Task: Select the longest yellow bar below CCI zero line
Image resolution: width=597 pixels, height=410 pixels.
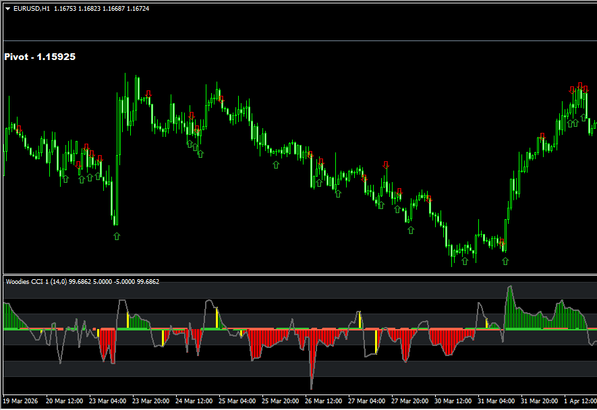Action: [x=376, y=341]
